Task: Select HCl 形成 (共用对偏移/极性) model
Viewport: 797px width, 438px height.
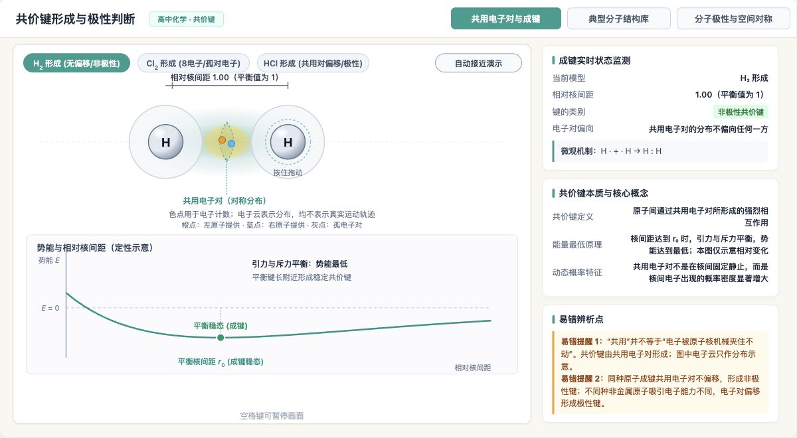Action: tap(313, 63)
